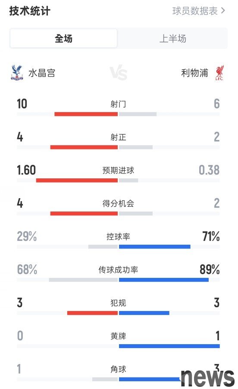
Task: Open the 球员数据表 link
Action: click(x=198, y=11)
